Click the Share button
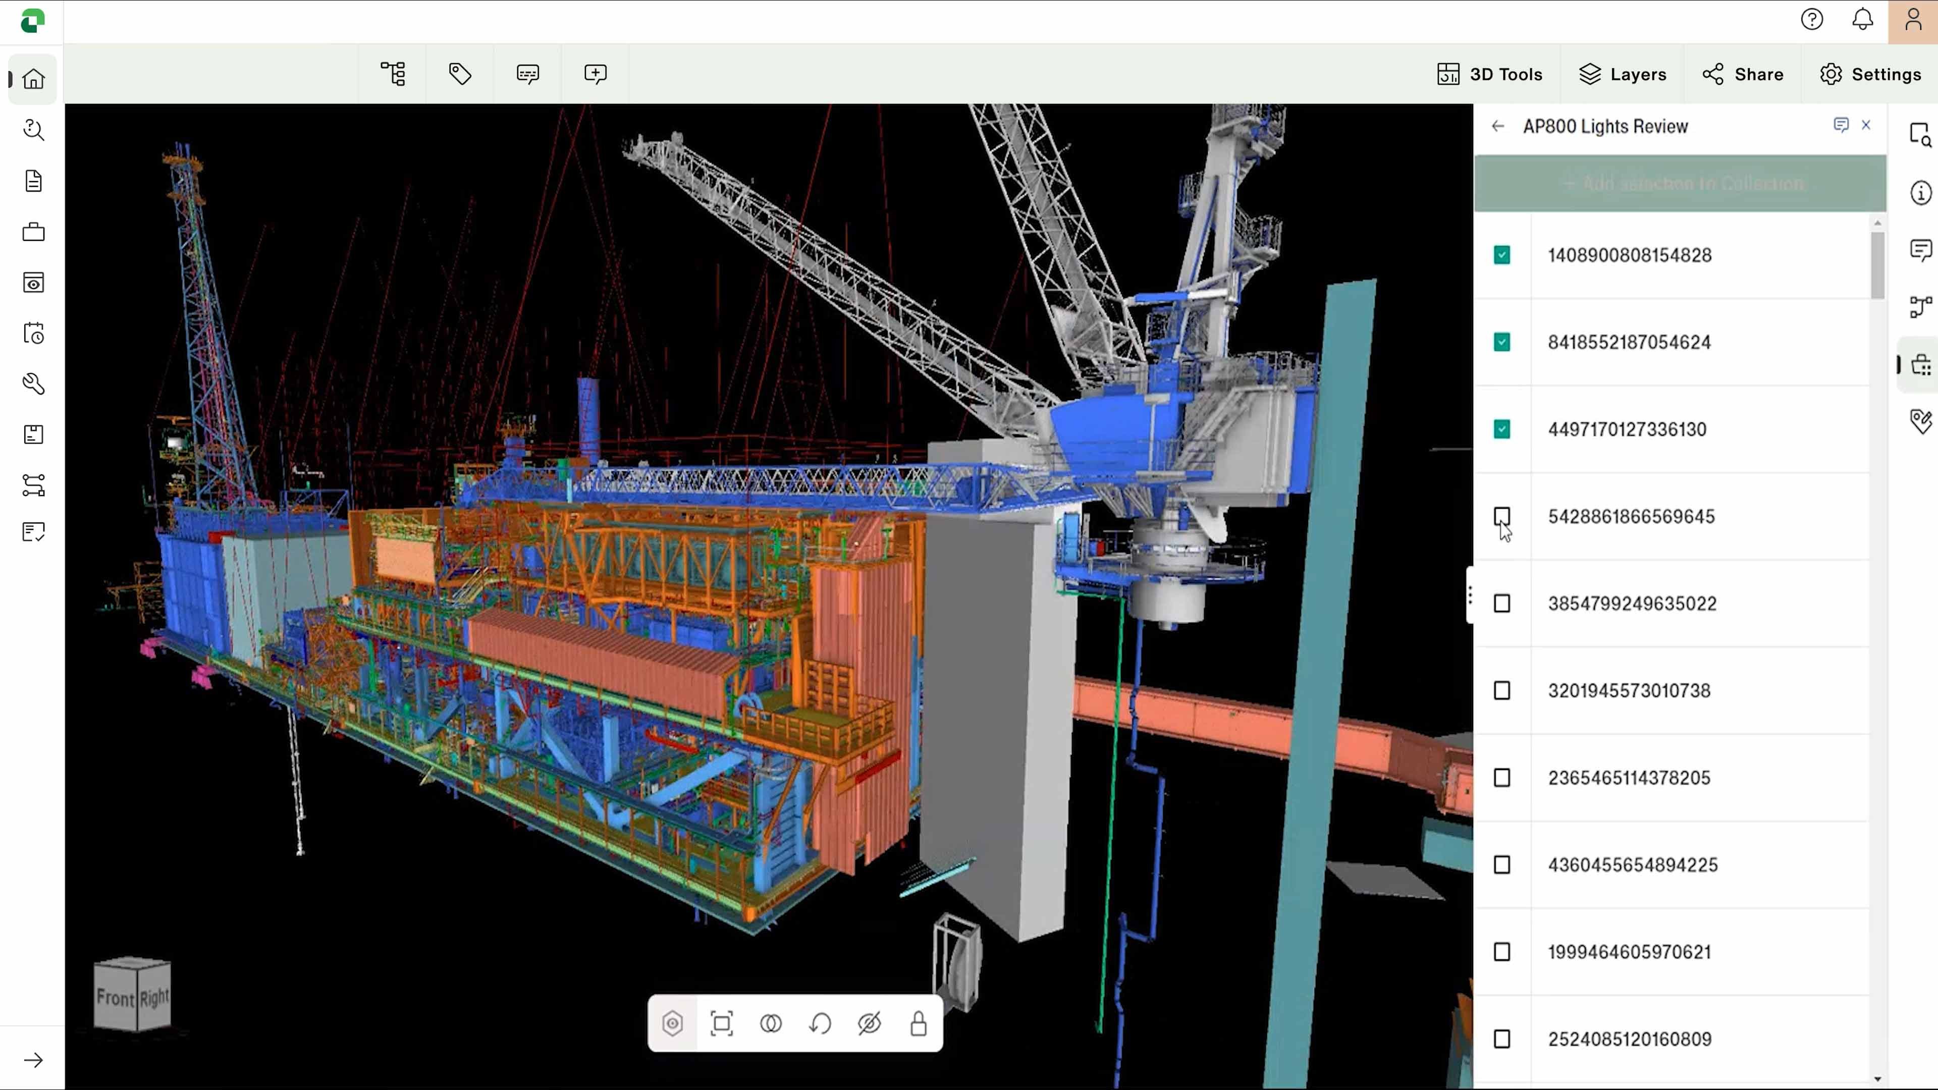The height and width of the screenshot is (1090, 1938). point(1742,75)
